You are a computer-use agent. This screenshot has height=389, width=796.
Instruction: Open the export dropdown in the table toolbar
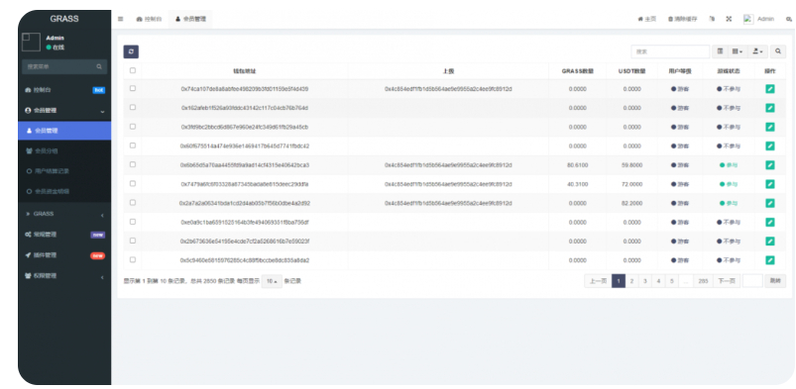757,51
